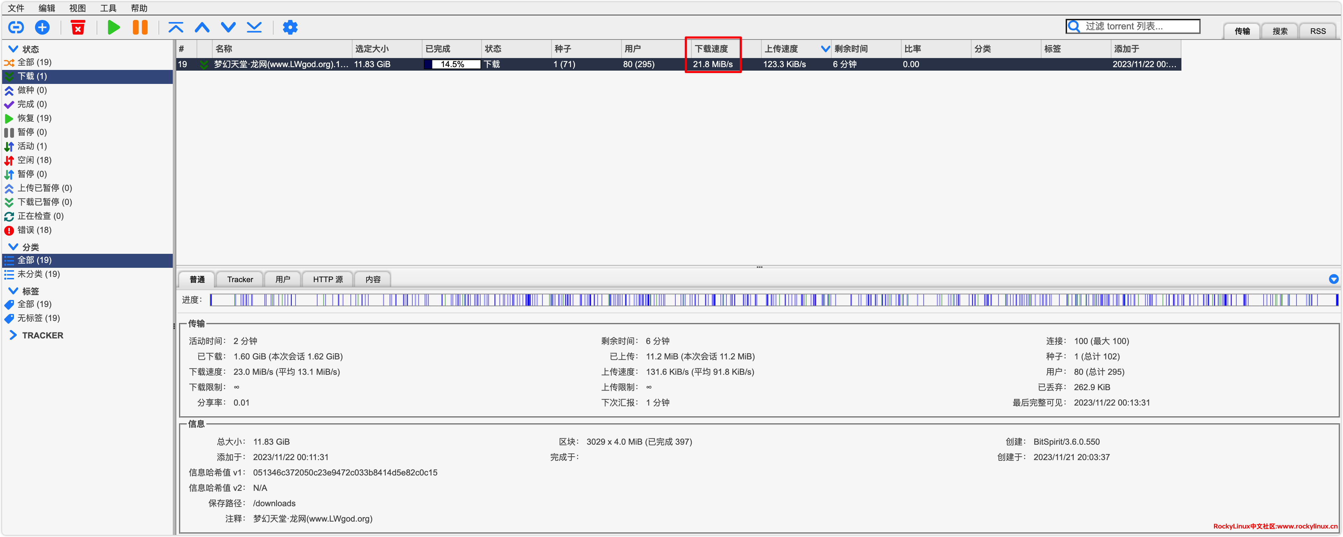Screen dimensions: 1343x537
Task: Collapse the 标签 section chevron
Action: point(13,291)
